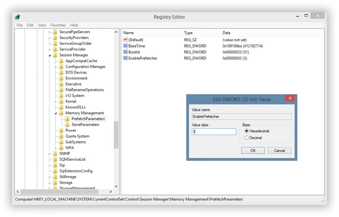Click the tree pane vertical scrollbar thumb
The image size is (339, 217).
point(116,135)
